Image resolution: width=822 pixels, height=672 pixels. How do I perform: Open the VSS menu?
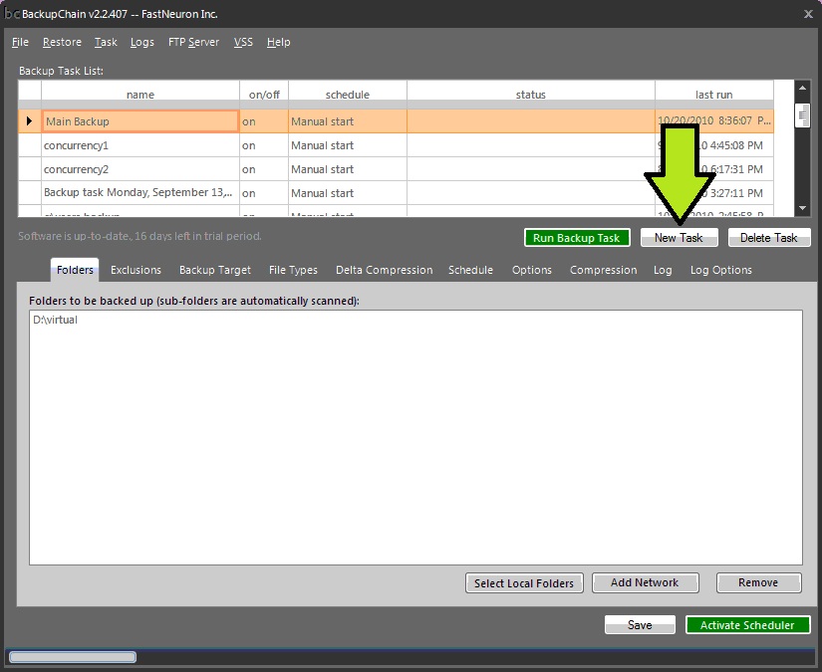tap(243, 42)
